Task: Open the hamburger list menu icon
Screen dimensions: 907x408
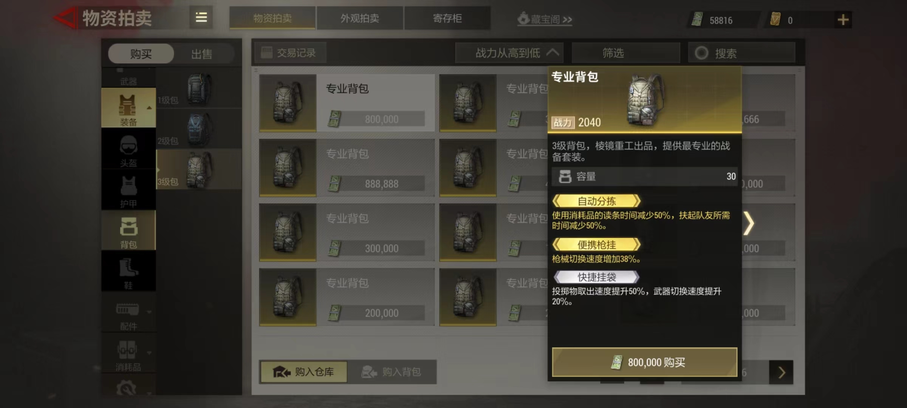Action: (201, 17)
